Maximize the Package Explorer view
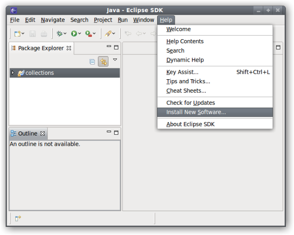 coord(116,47)
